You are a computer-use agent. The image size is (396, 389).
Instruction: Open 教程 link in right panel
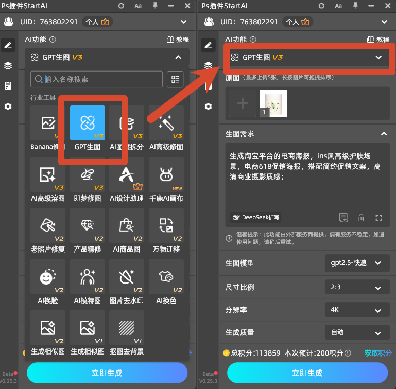pos(378,40)
